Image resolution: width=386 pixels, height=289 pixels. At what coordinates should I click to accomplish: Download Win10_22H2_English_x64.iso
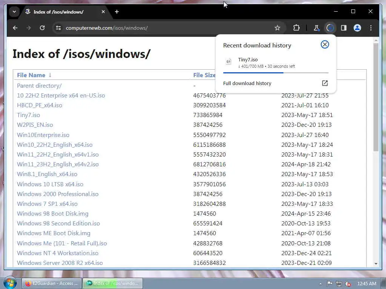55,145
